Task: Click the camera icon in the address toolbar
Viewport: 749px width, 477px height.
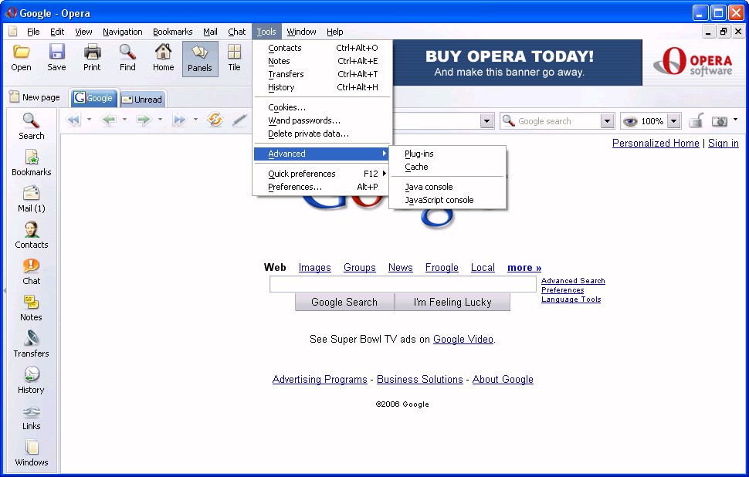Action: click(x=720, y=121)
